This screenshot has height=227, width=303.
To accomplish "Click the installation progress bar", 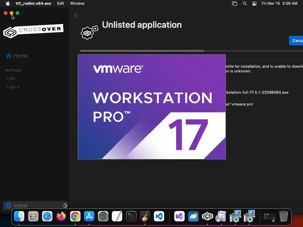I will pos(191,51).
